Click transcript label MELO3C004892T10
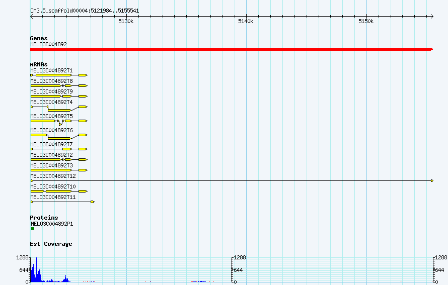448x285 pixels. 53,186
